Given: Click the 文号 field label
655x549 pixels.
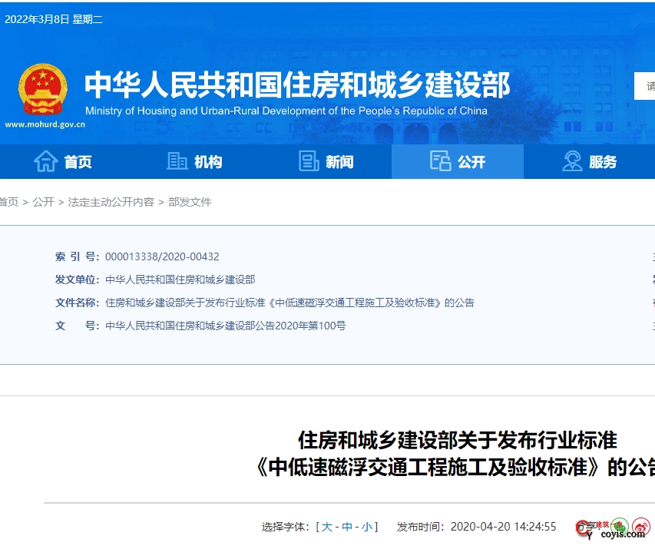Looking at the screenshot, I should [77, 326].
